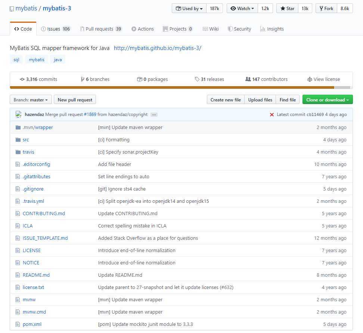The height and width of the screenshot is (333, 363).
Task: Open the Issues tab
Action: coord(55,29)
